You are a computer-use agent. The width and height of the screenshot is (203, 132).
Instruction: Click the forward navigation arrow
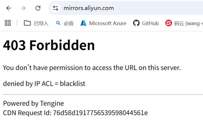click(x=23, y=8)
